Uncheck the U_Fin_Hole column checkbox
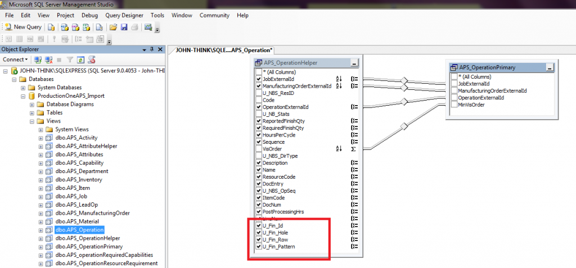 click(x=259, y=233)
